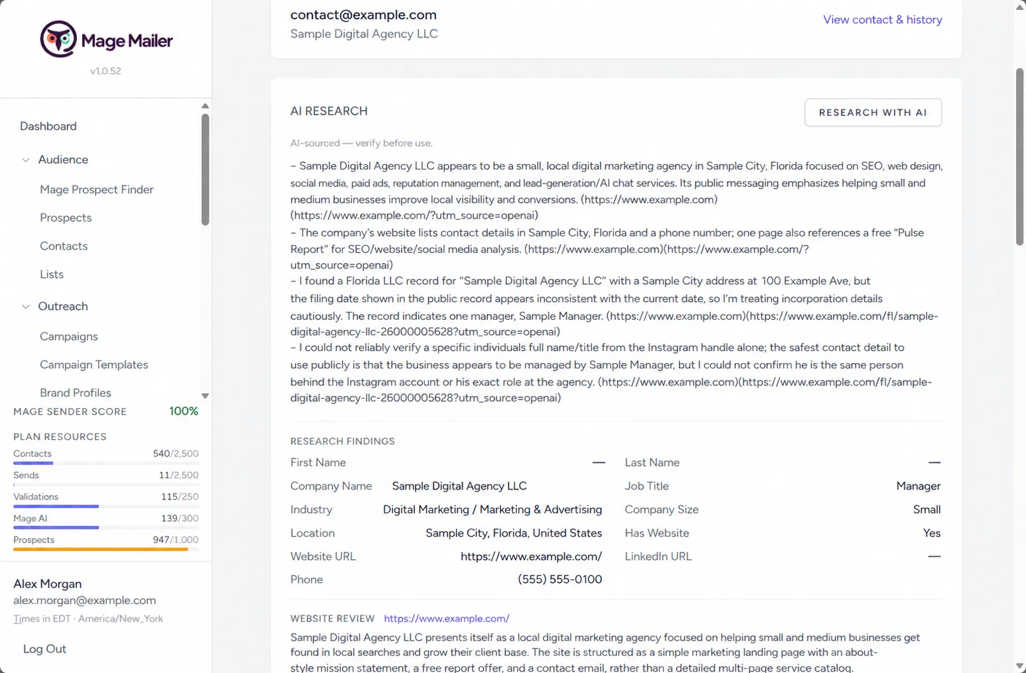
Task: Open Campaign Templates
Action: pos(94,365)
